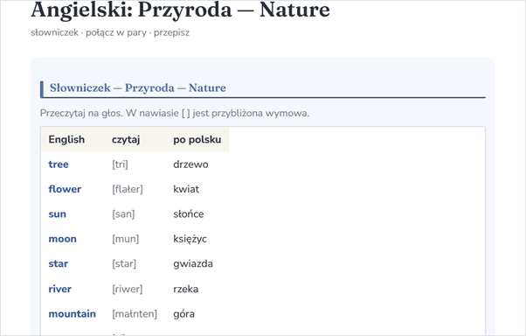Click the Polish translation 'drzewo'

coord(190,164)
